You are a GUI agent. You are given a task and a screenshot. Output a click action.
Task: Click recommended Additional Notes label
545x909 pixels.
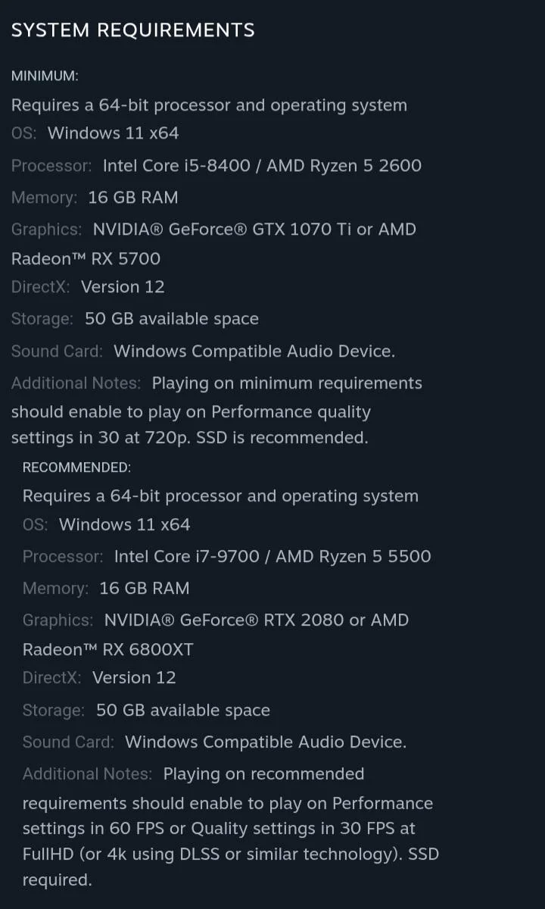point(87,774)
